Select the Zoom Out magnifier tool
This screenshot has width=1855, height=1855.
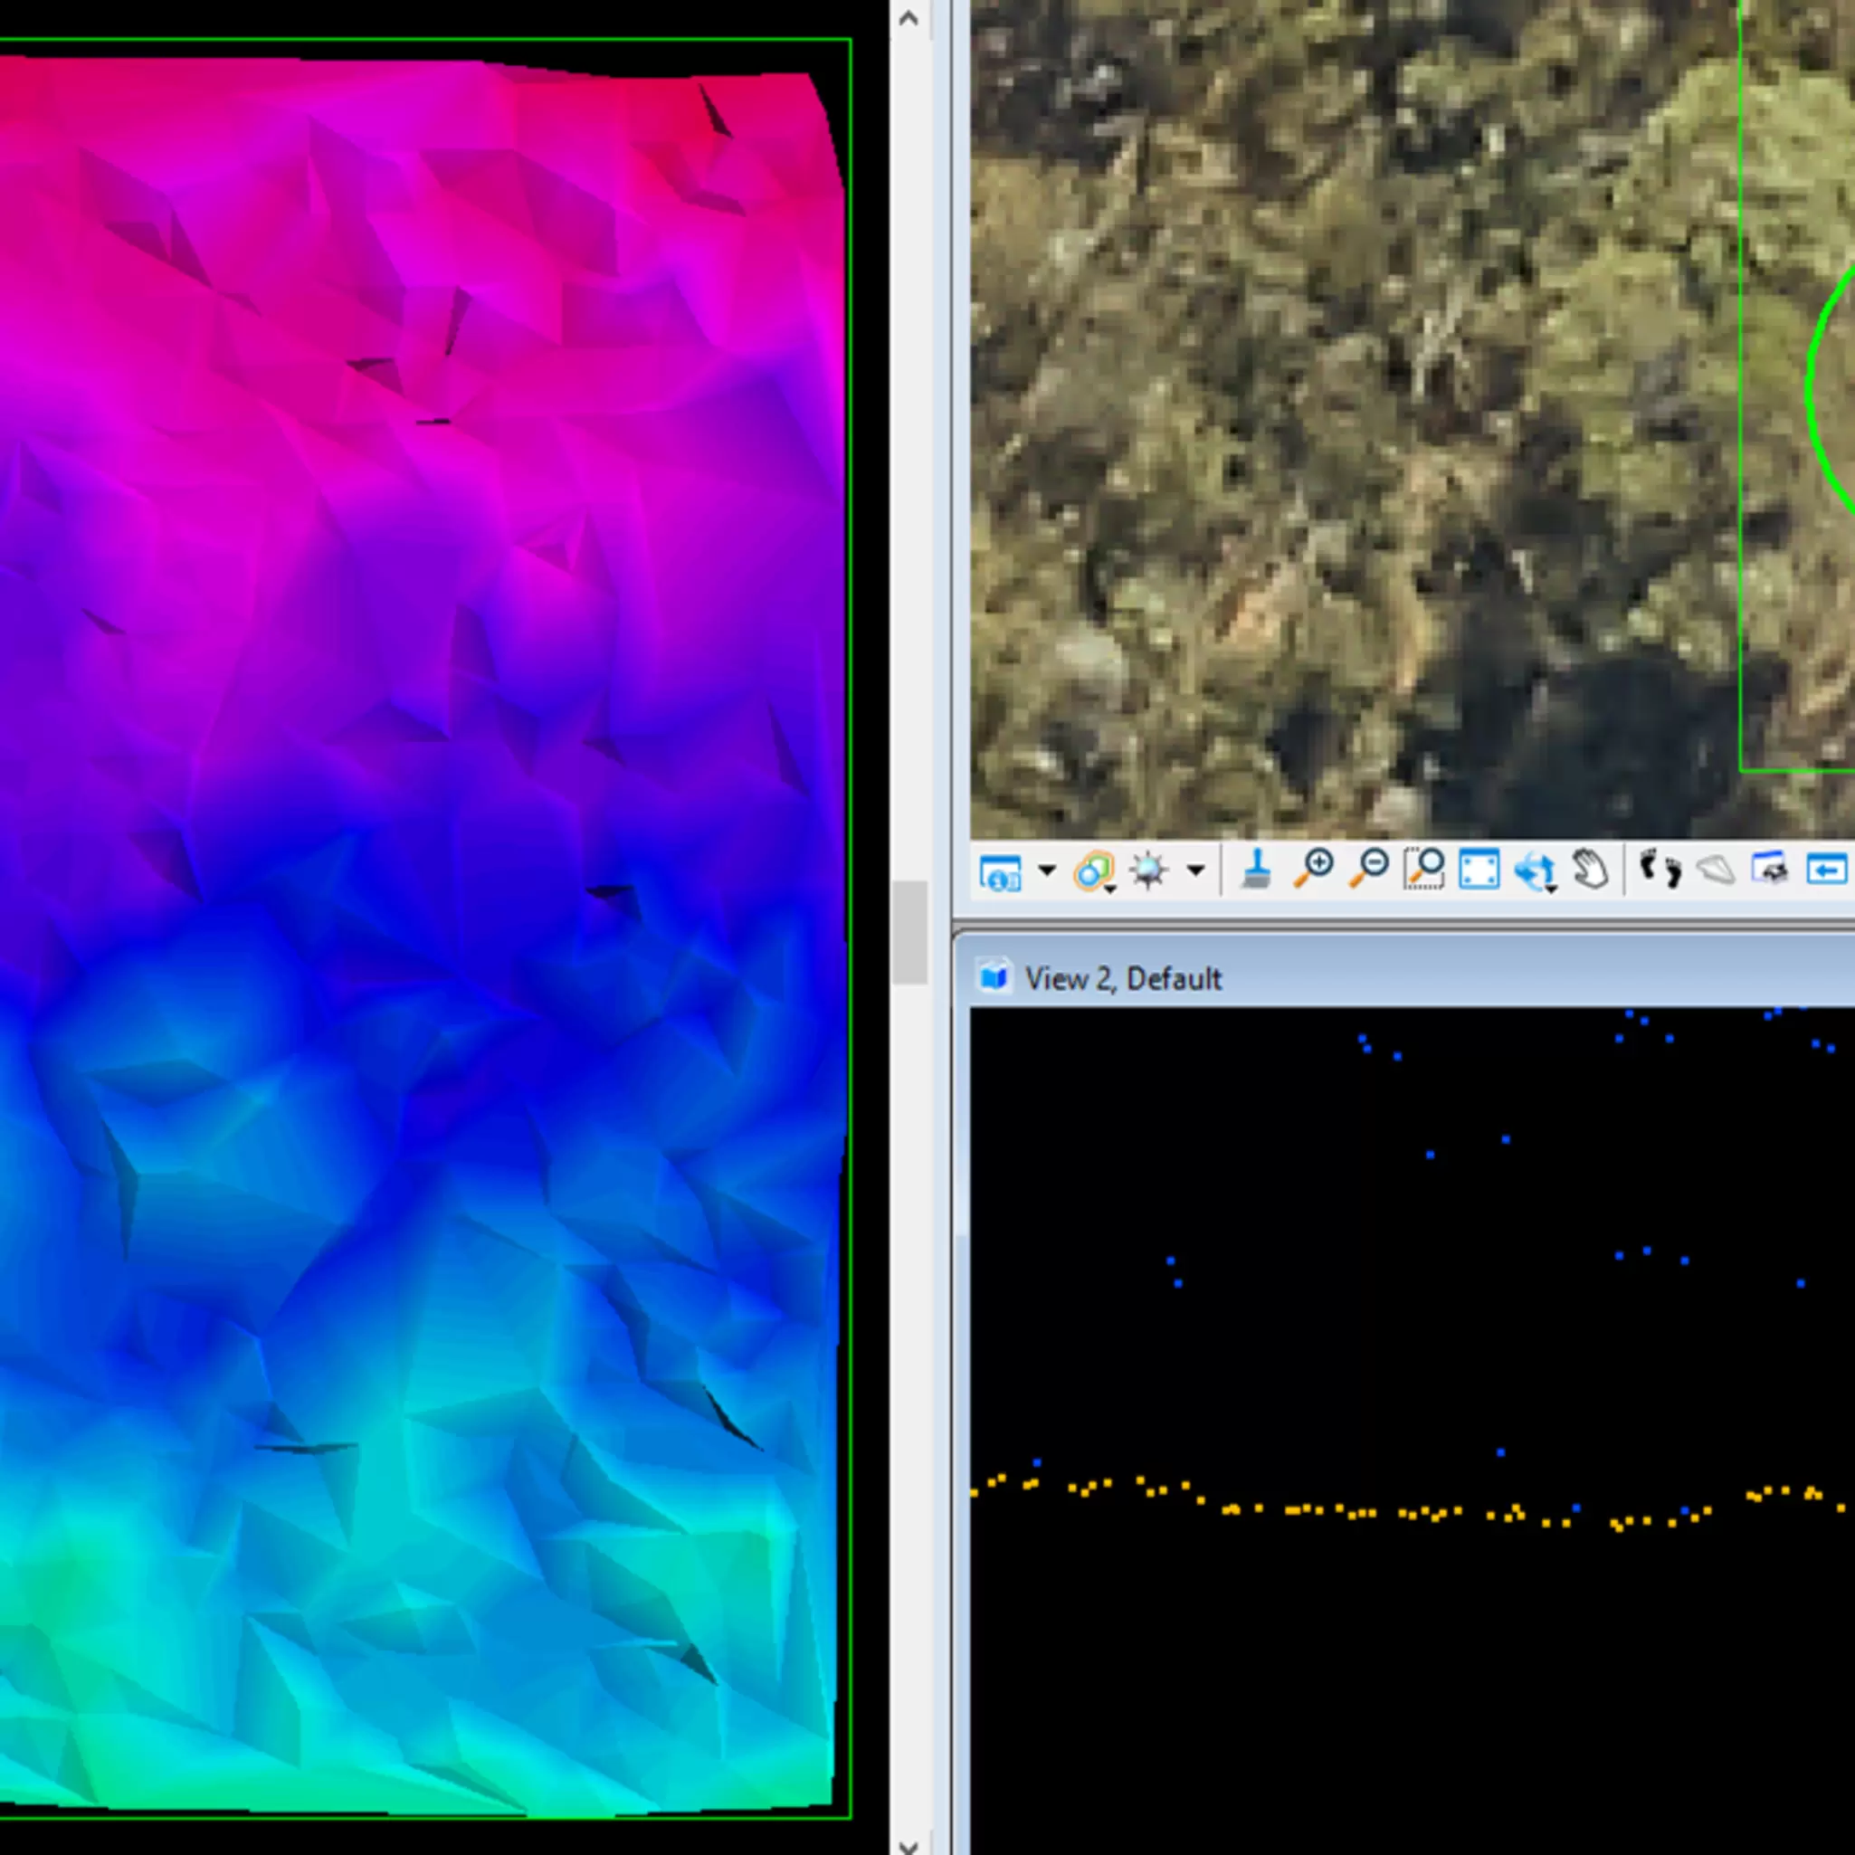[x=1368, y=870]
